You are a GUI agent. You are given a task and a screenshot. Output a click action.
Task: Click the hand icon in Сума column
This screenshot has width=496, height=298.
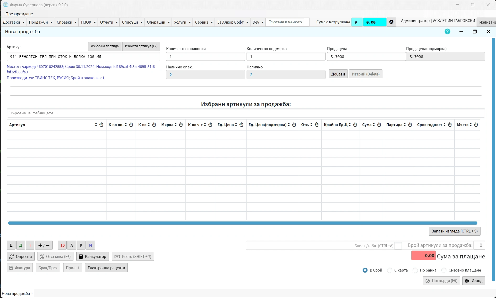click(379, 124)
